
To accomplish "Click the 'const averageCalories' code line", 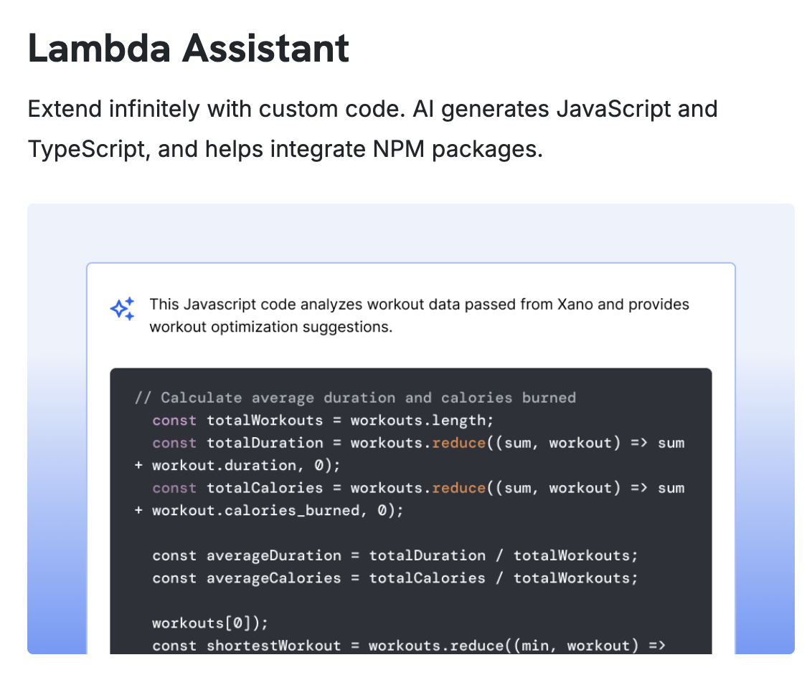I will [x=395, y=578].
